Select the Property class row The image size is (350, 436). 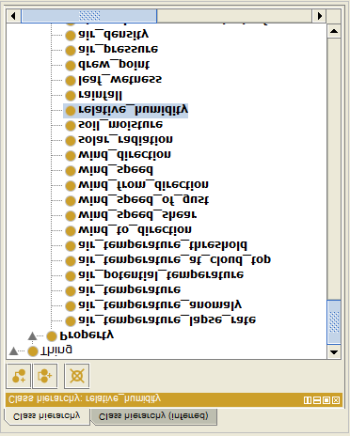point(80,335)
